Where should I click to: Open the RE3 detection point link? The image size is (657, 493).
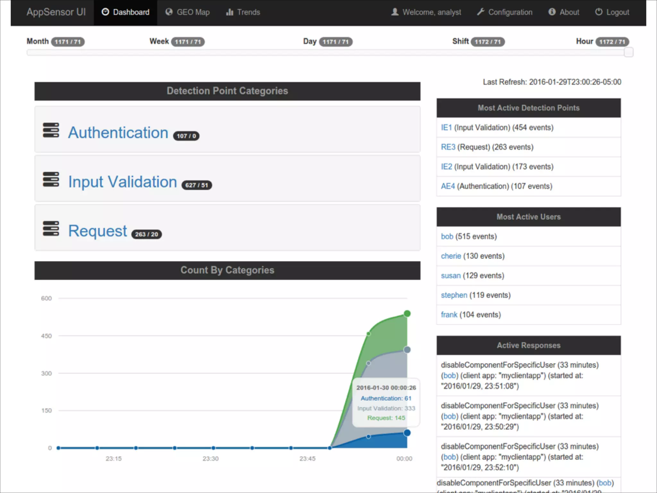448,147
